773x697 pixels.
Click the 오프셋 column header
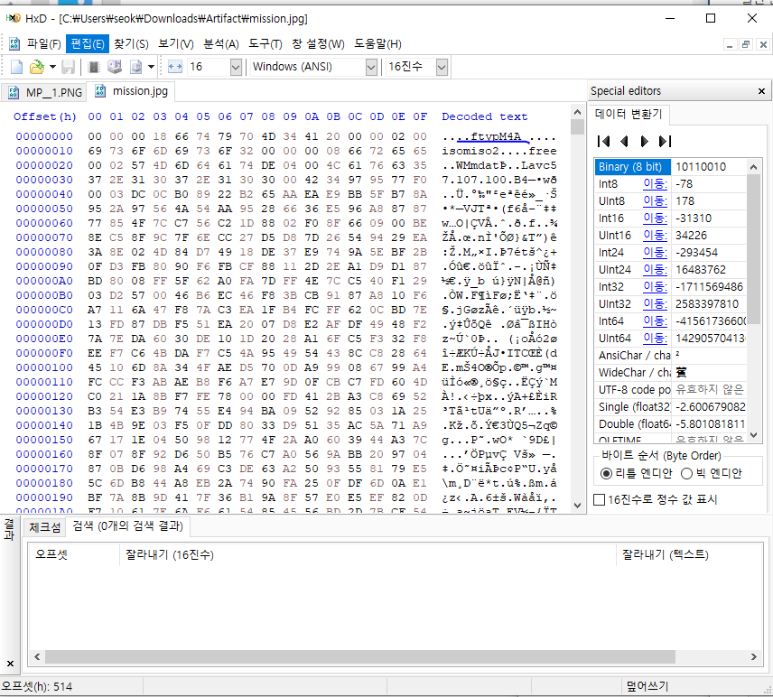point(74,554)
